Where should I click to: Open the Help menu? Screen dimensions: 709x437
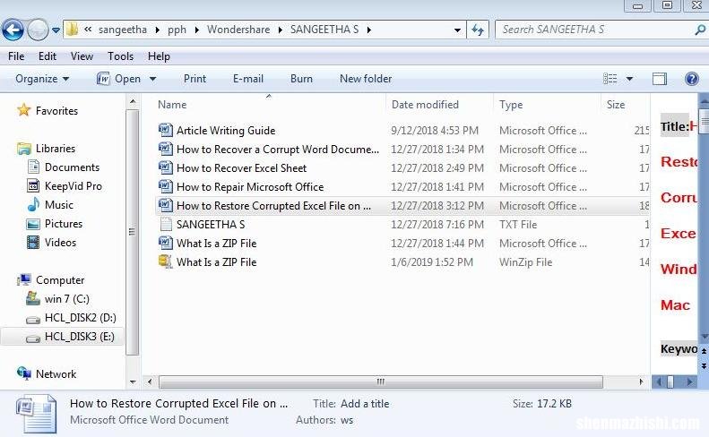coord(159,56)
